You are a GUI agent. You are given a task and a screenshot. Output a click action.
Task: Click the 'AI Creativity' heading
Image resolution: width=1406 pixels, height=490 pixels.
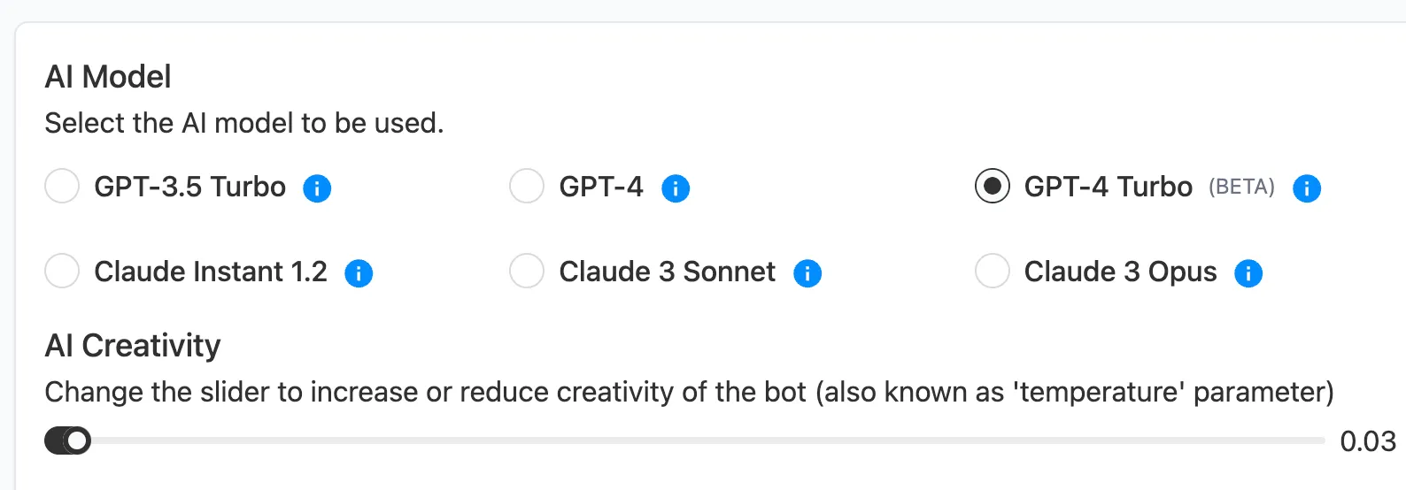pos(133,346)
